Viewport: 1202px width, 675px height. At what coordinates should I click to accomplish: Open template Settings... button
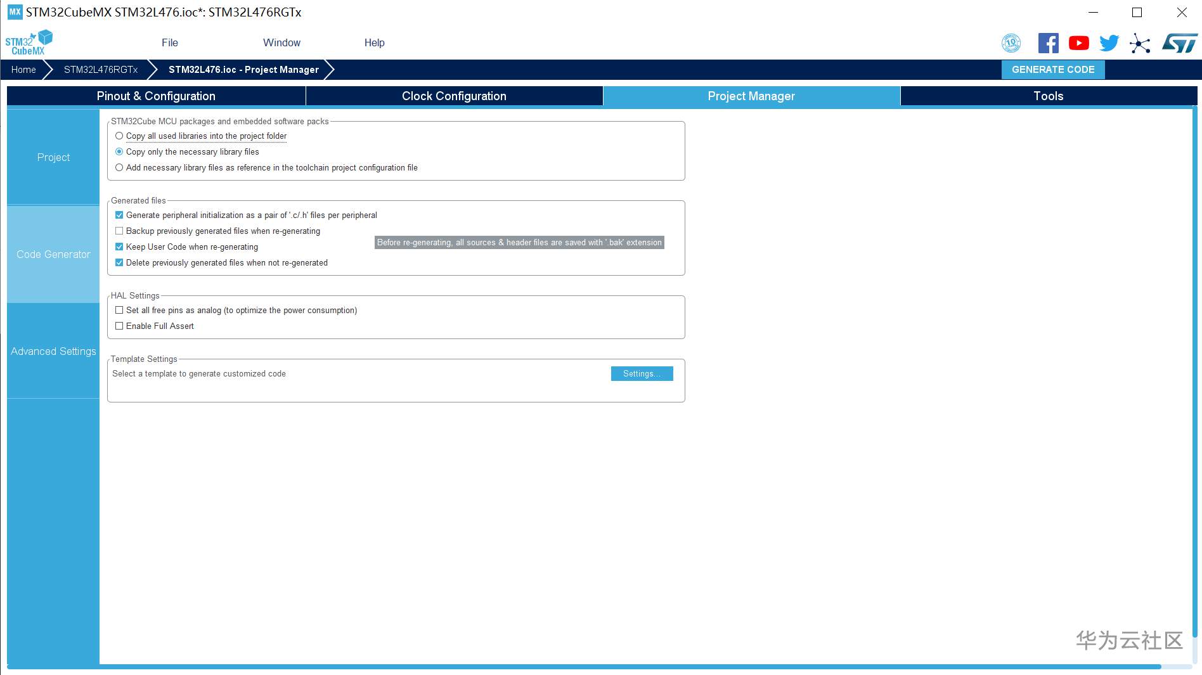[642, 373]
